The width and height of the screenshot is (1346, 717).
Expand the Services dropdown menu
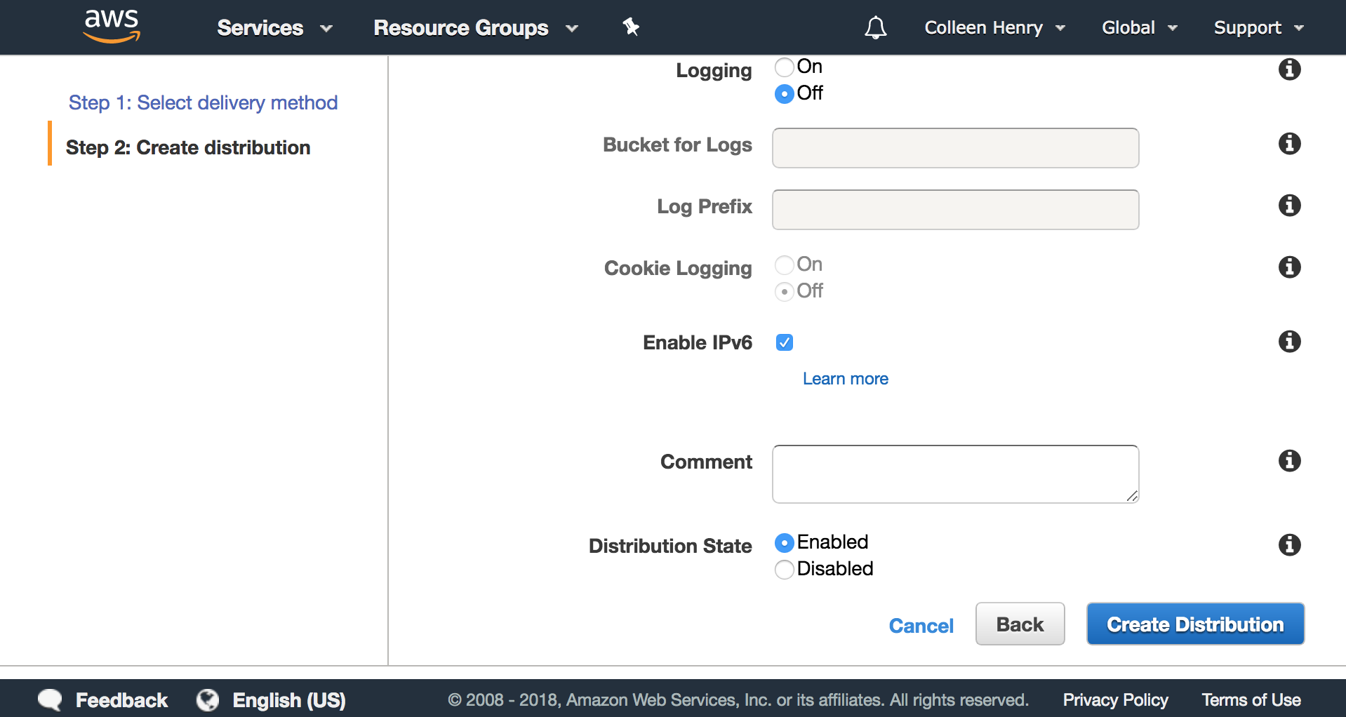(274, 28)
